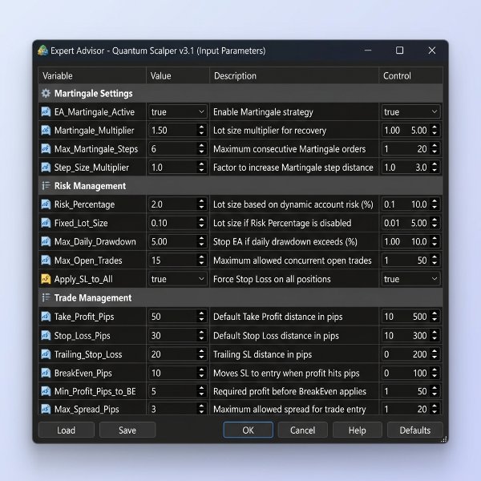481x481 pixels.
Task: Maximize the Expert Advisor window
Action: (399, 51)
